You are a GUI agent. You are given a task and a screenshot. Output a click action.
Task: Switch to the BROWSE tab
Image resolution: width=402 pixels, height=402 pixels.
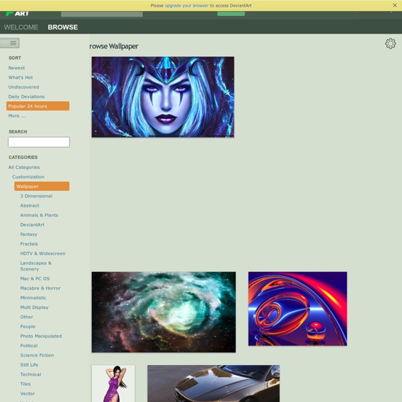63,27
